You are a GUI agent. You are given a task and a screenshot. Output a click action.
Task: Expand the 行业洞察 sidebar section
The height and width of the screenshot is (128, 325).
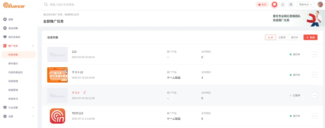tap(33, 108)
